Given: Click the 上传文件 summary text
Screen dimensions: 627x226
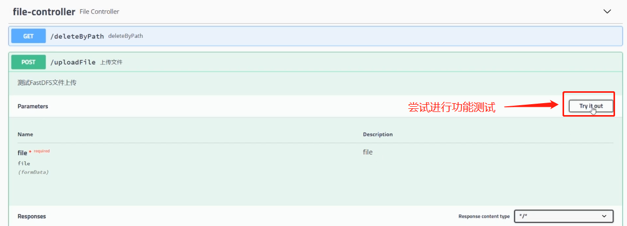Looking at the screenshot, I should (x=111, y=62).
